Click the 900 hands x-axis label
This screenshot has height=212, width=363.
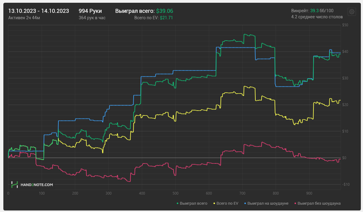[309, 193]
